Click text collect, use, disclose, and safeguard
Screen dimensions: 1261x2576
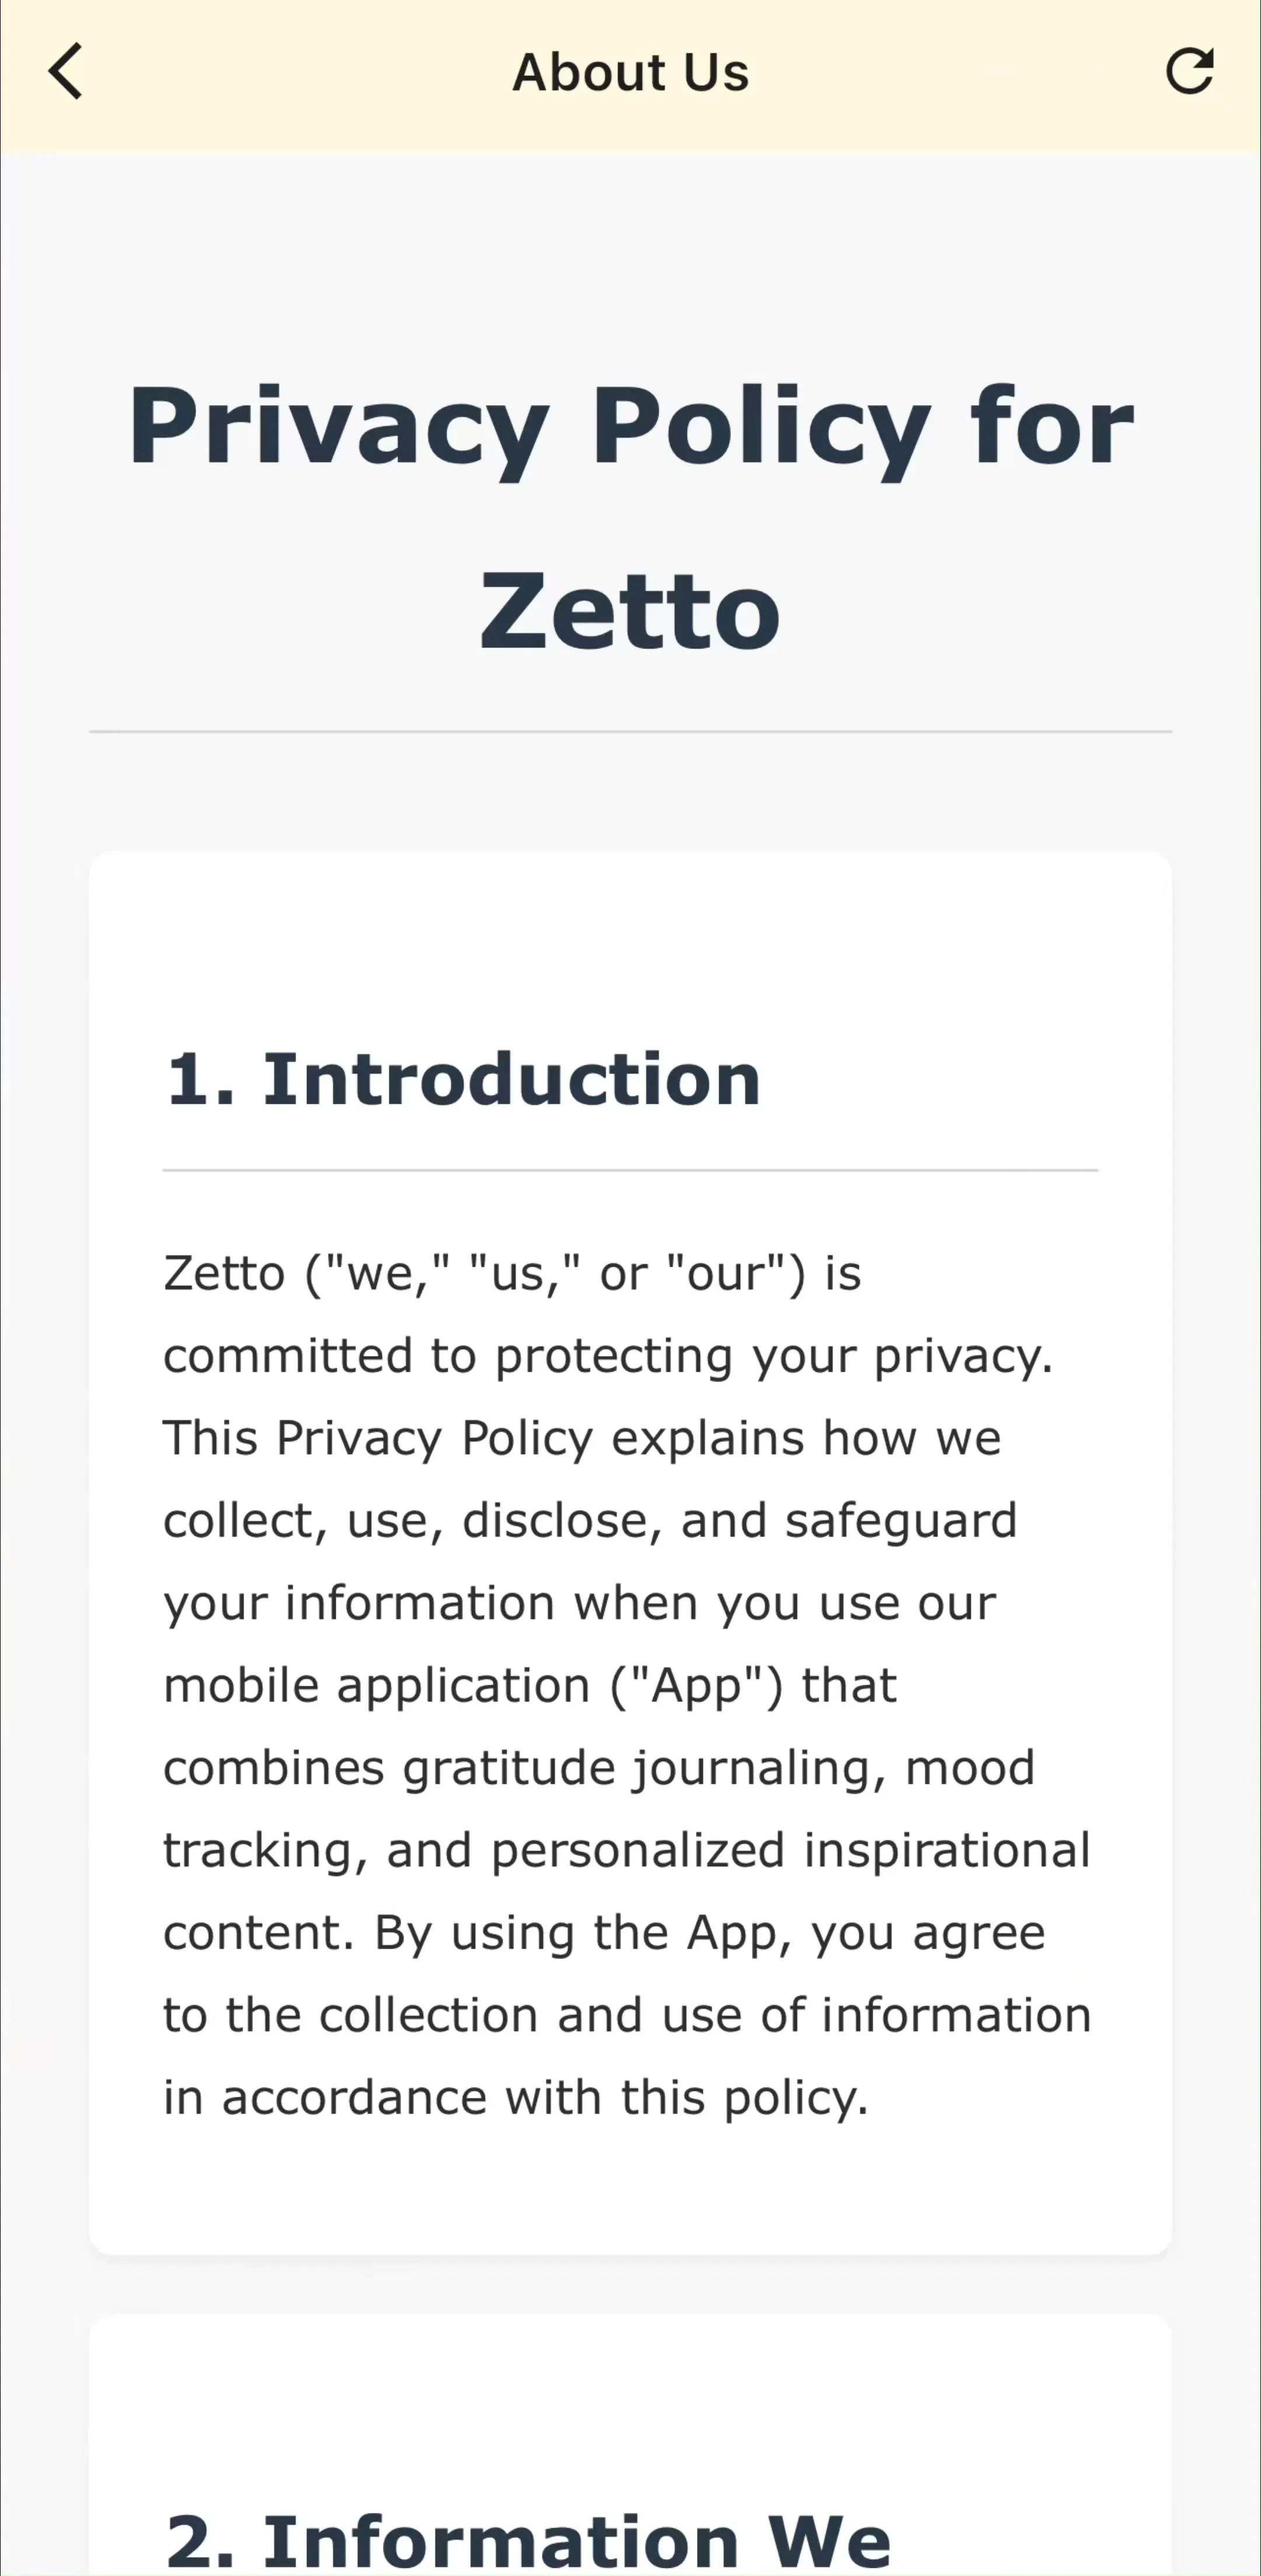(590, 1521)
